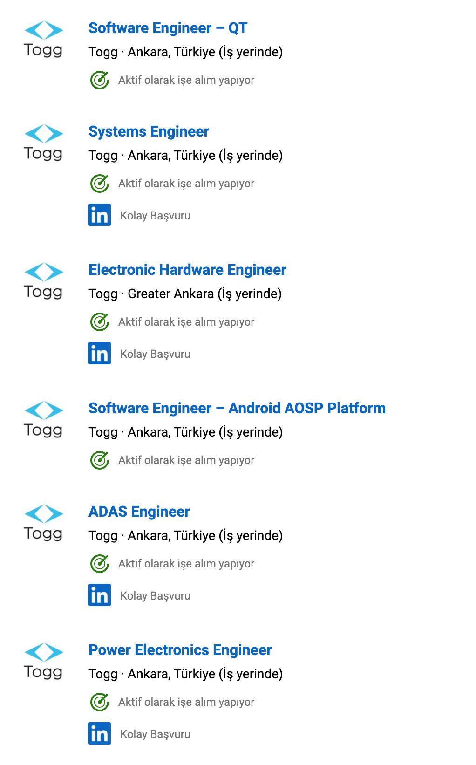Click Togg logo beside Electronic Hardware Engineer
Viewport: 476px width, 765px height.
[x=43, y=281]
